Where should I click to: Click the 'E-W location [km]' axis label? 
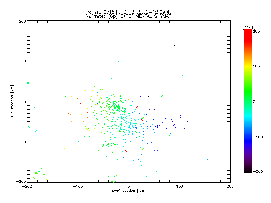click(x=128, y=190)
